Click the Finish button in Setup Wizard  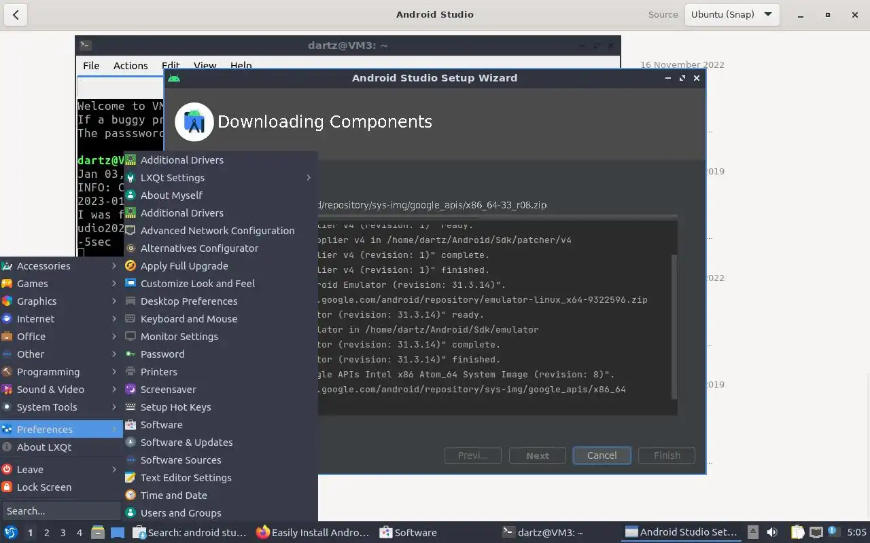(x=667, y=455)
